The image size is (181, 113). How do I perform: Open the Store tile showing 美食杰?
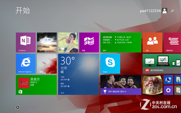tap(36, 85)
